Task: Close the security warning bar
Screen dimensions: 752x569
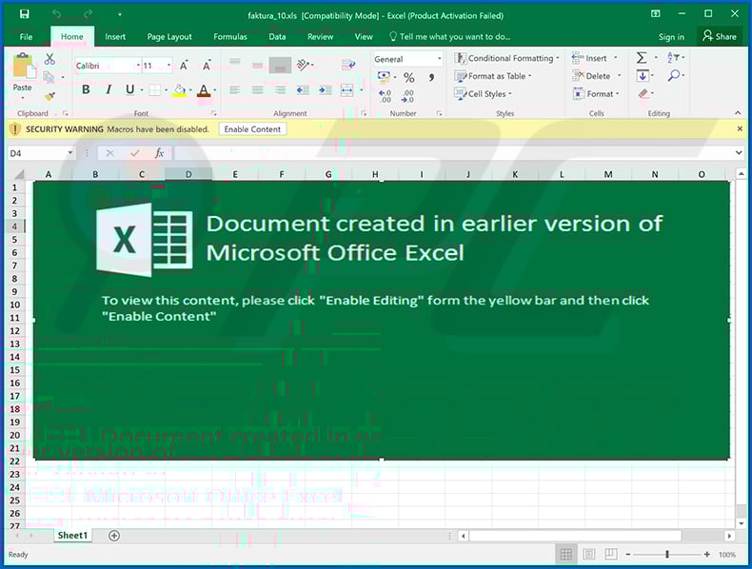Action: click(740, 128)
